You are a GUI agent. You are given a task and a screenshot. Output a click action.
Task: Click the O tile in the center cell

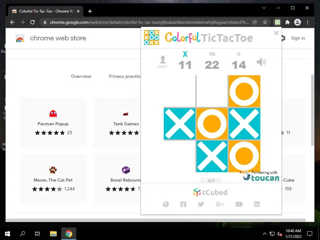212,124
